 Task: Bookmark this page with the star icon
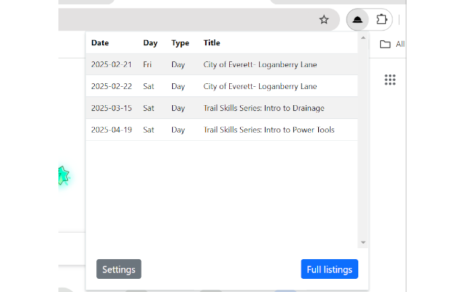click(325, 20)
